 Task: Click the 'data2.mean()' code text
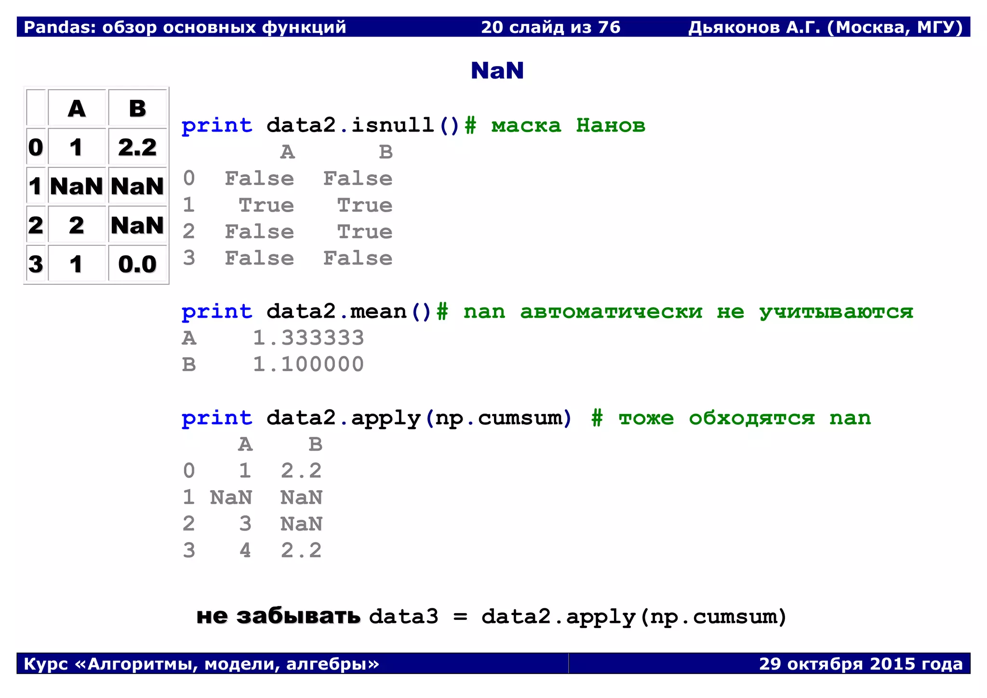[348, 311]
